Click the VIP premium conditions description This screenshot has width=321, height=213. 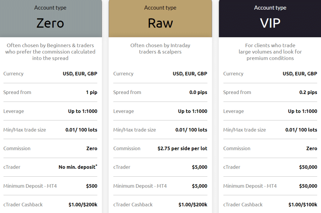[x=270, y=52]
